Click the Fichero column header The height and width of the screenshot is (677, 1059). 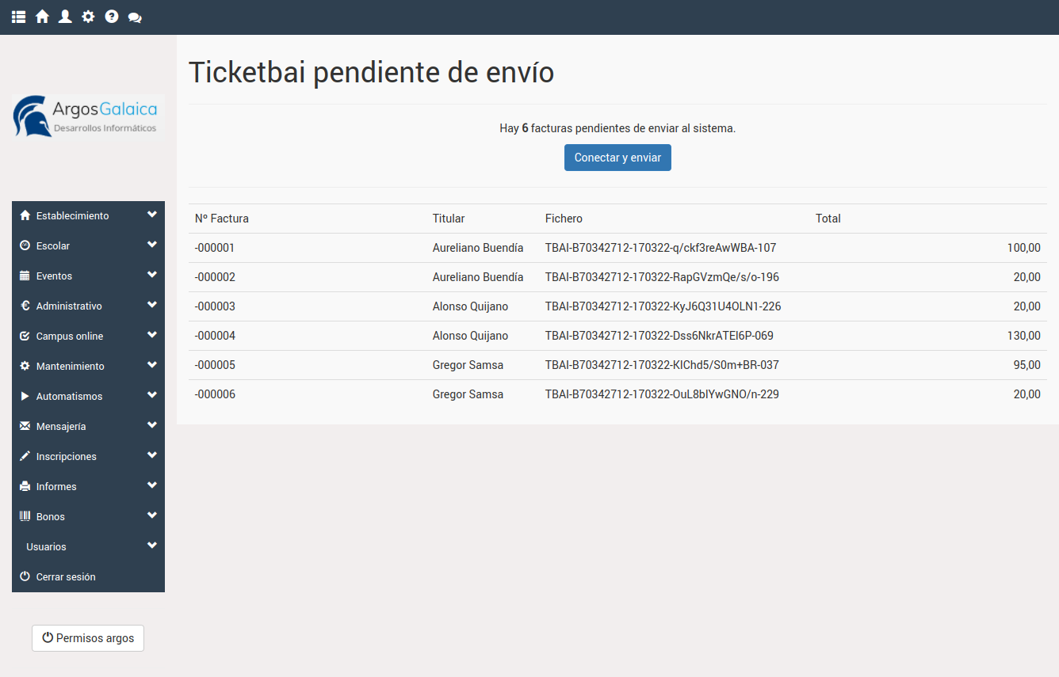564,219
